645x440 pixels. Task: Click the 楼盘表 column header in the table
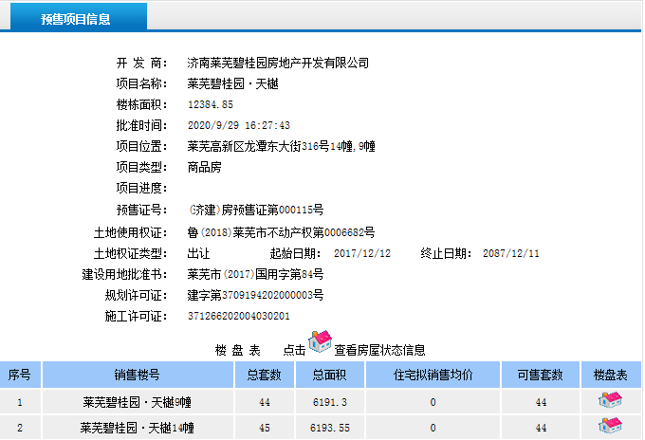pyautogui.click(x=610, y=375)
